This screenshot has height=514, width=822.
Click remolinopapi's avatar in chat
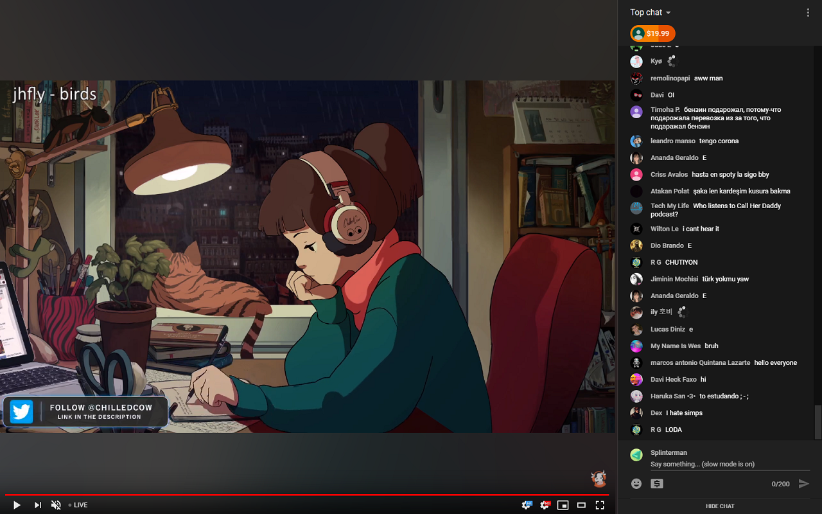(x=636, y=78)
